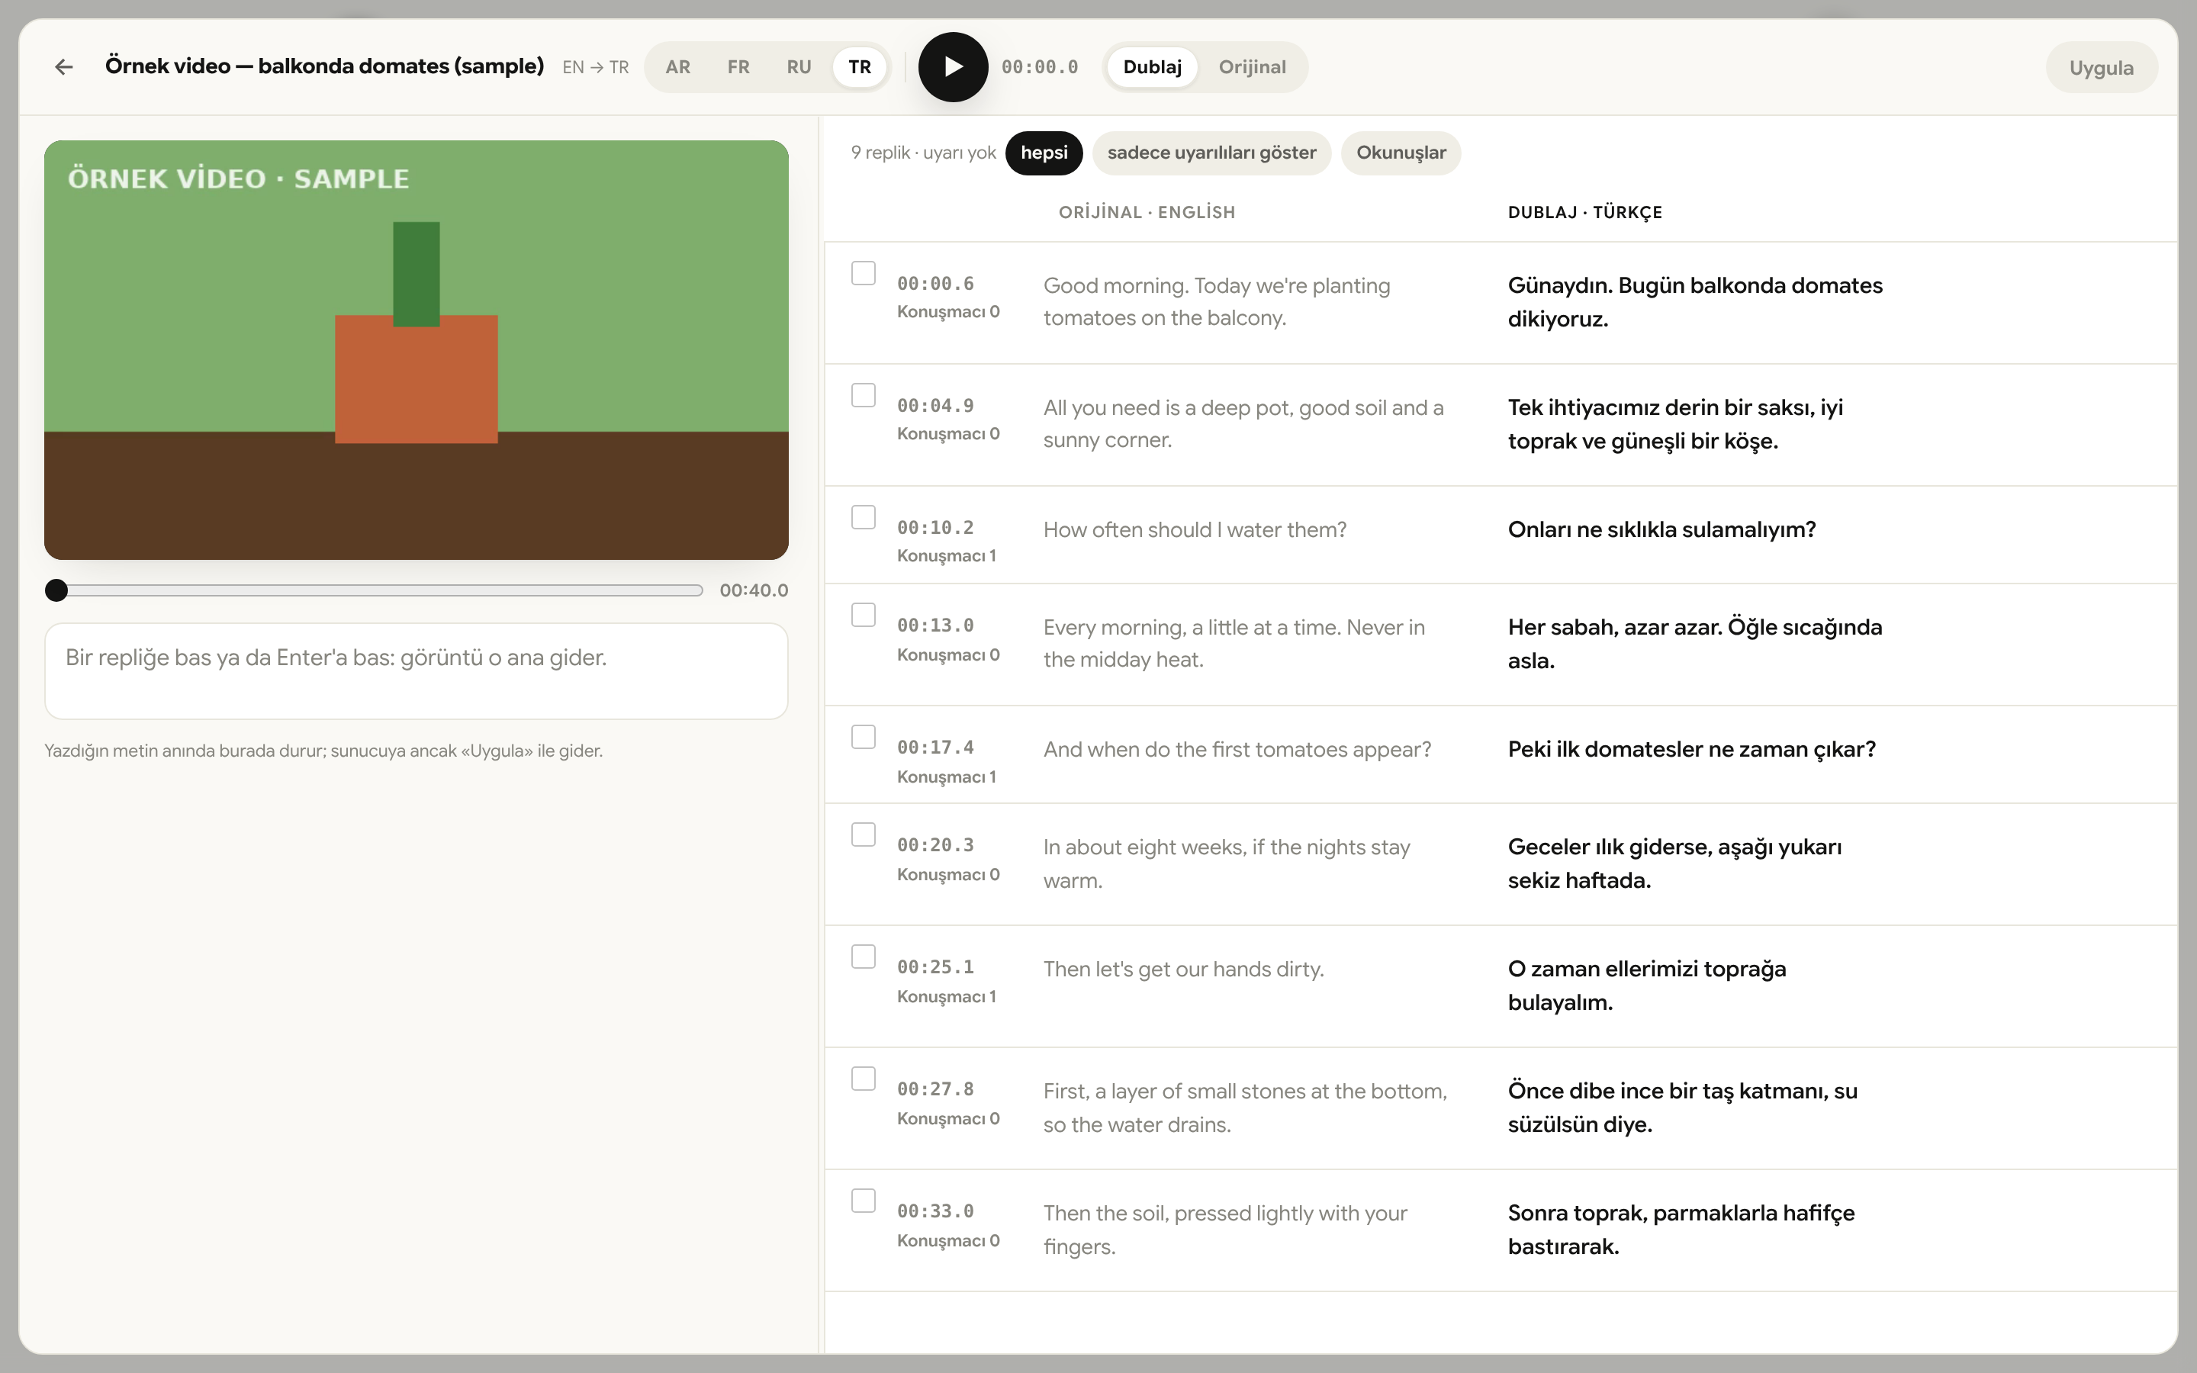
Task: Tick the checkbox for line 00:17.4
Action: click(x=864, y=736)
